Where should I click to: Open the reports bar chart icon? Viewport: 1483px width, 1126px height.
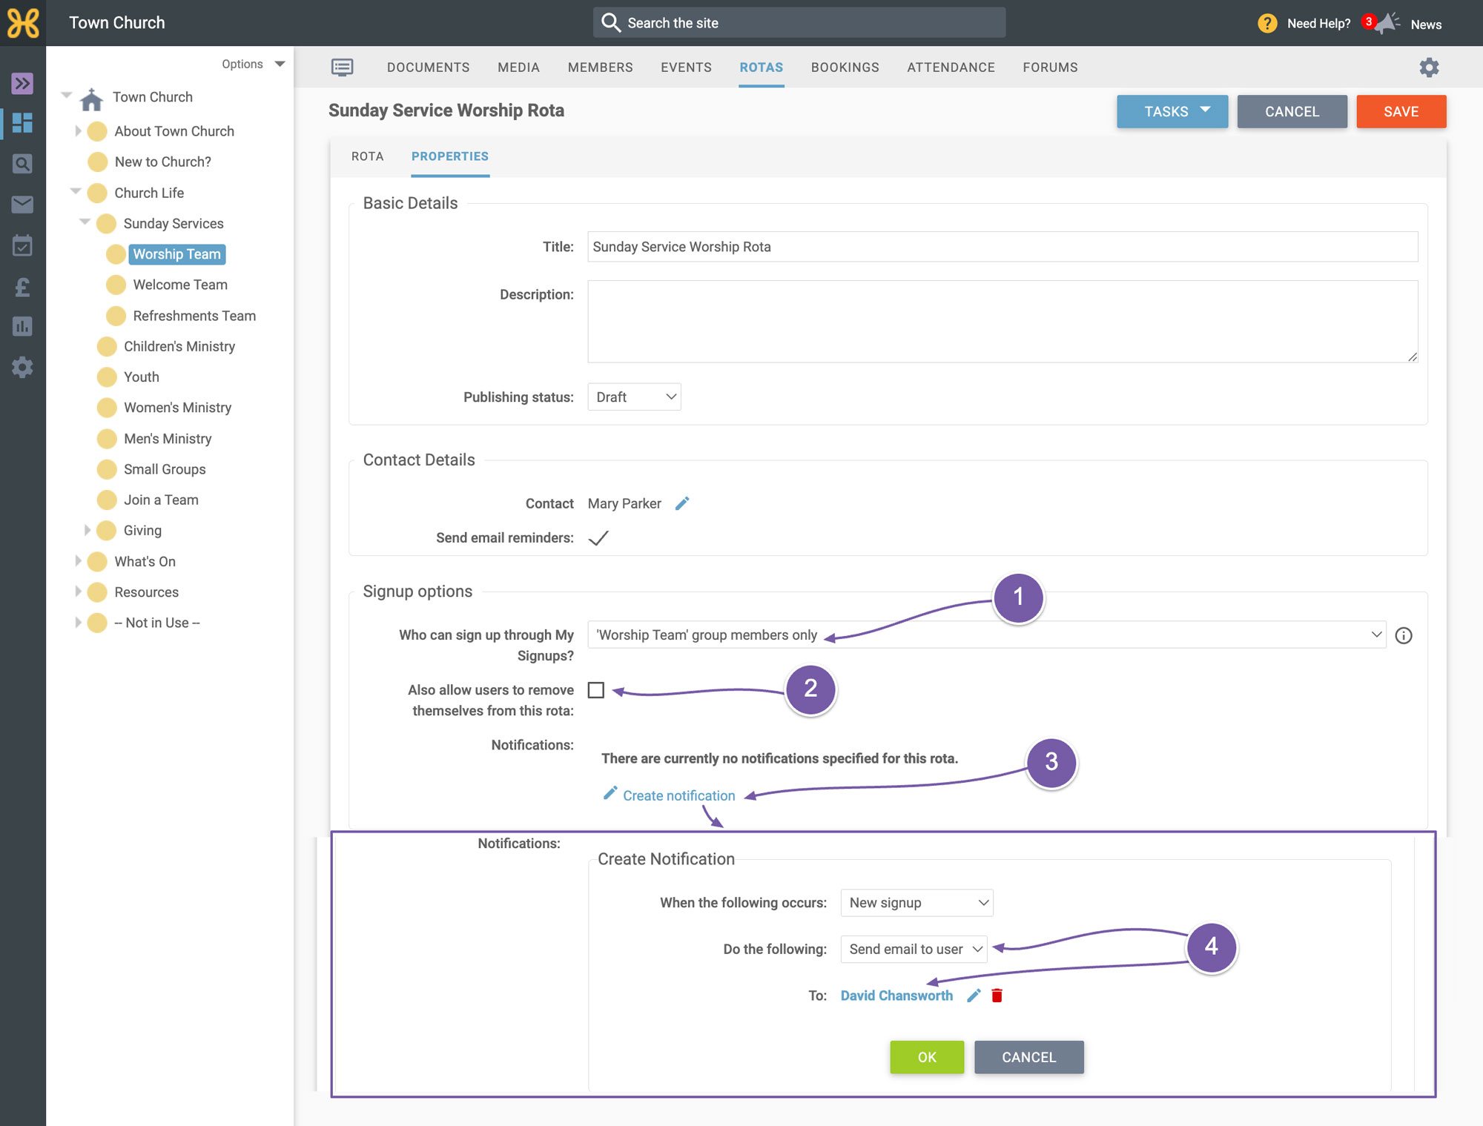click(22, 326)
